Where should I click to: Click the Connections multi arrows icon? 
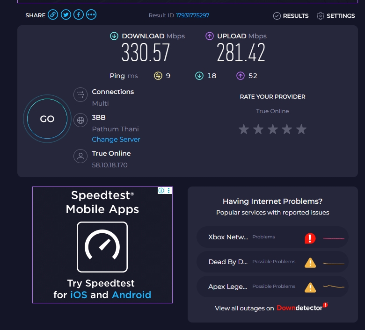pyautogui.click(x=80, y=94)
